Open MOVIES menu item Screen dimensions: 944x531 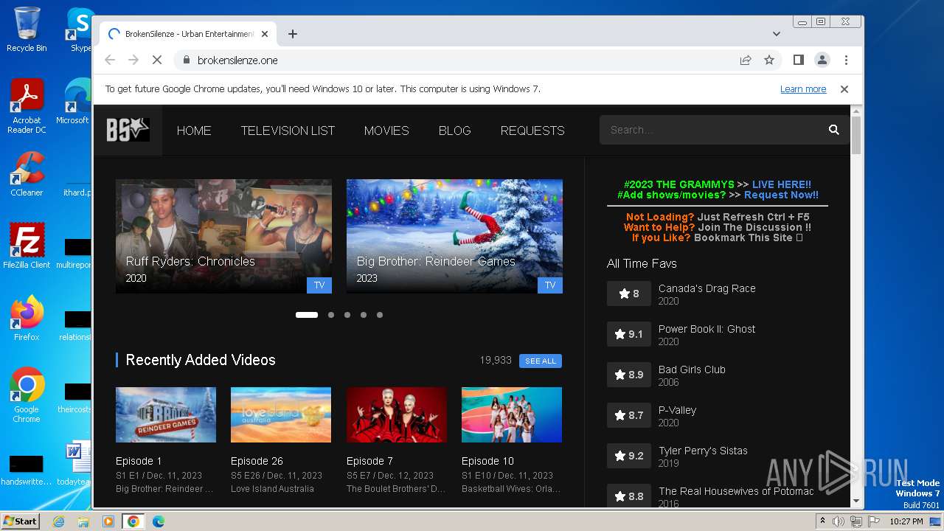click(x=386, y=131)
